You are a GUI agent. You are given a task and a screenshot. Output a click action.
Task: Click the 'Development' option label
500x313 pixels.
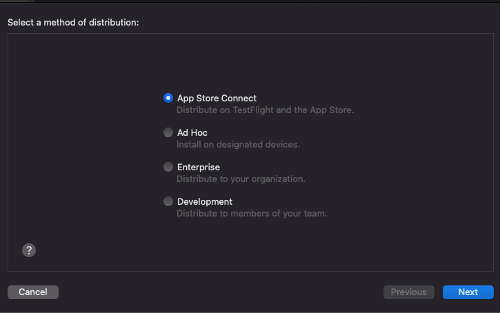[x=205, y=201]
